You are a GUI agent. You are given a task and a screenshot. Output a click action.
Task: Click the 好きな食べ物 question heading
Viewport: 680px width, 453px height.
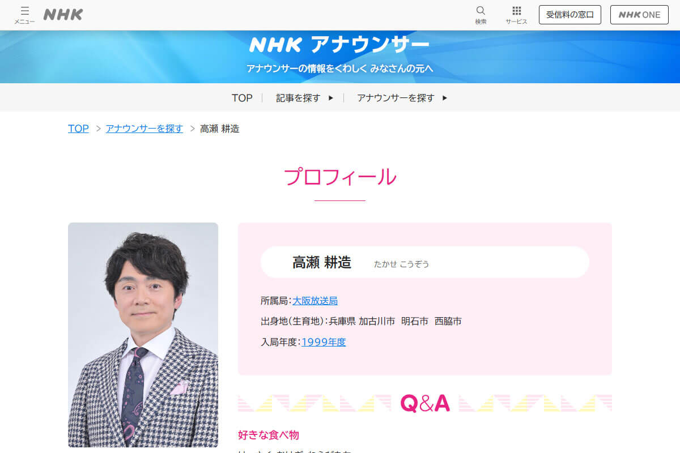(x=269, y=435)
